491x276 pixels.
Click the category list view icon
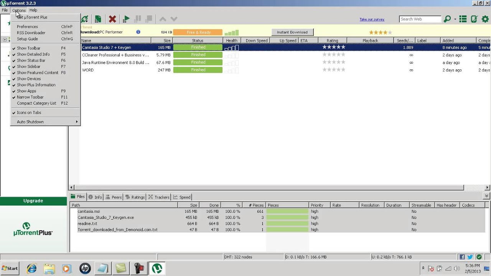click(x=463, y=19)
